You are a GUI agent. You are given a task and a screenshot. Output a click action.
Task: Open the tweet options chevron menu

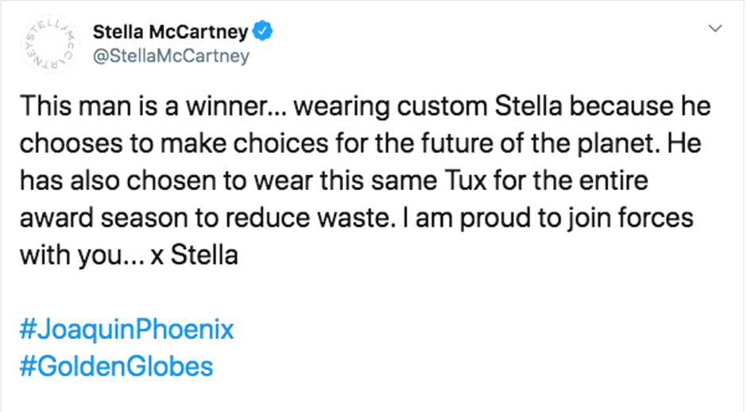715,29
